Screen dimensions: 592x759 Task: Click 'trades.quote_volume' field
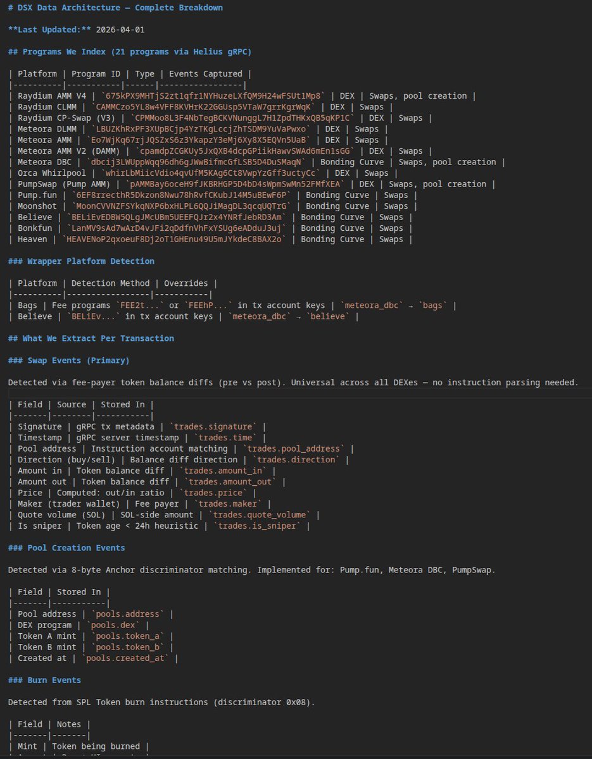(260, 515)
